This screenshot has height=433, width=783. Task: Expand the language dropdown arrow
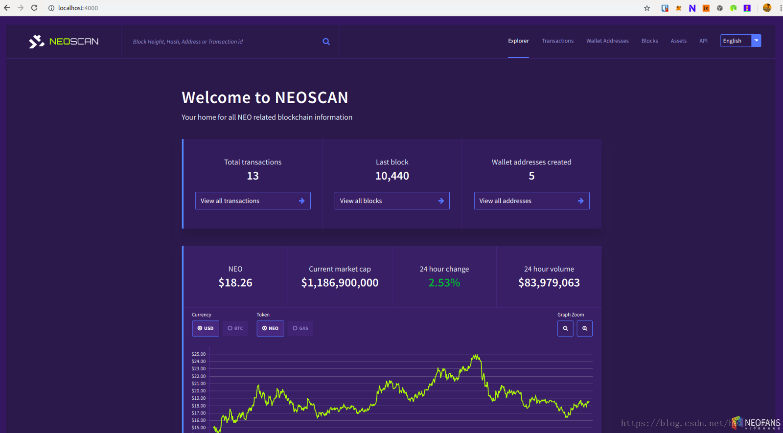click(756, 41)
